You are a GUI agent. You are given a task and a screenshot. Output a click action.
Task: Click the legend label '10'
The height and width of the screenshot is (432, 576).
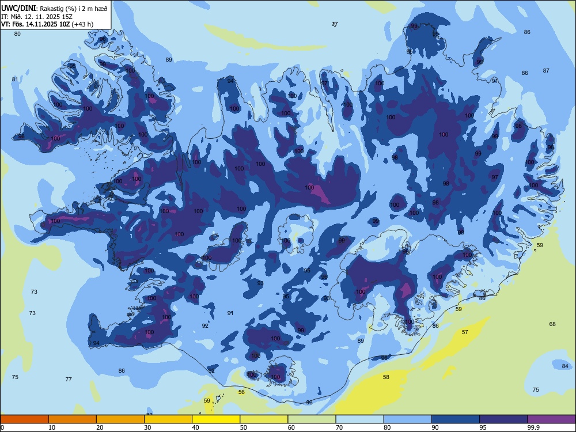pos(52,427)
